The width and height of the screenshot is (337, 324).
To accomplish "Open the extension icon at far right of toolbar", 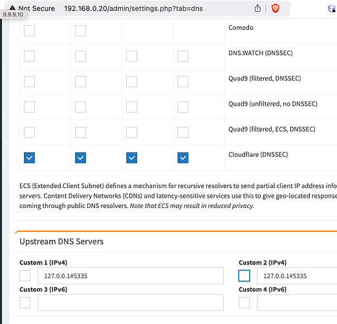I will (x=332, y=8).
